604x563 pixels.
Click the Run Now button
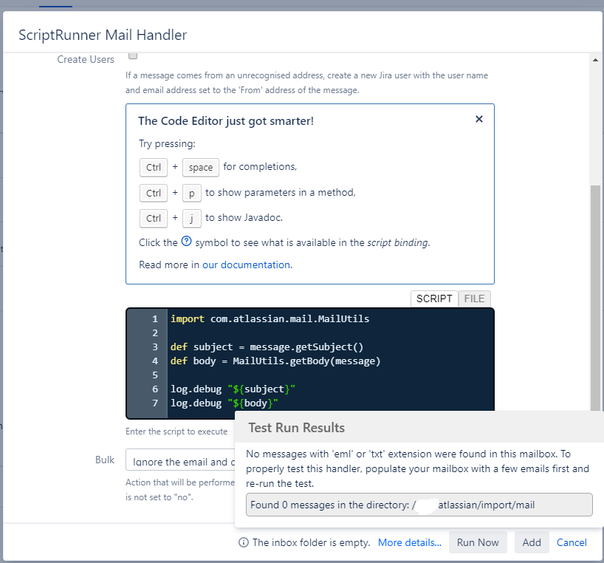pos(478,542)
